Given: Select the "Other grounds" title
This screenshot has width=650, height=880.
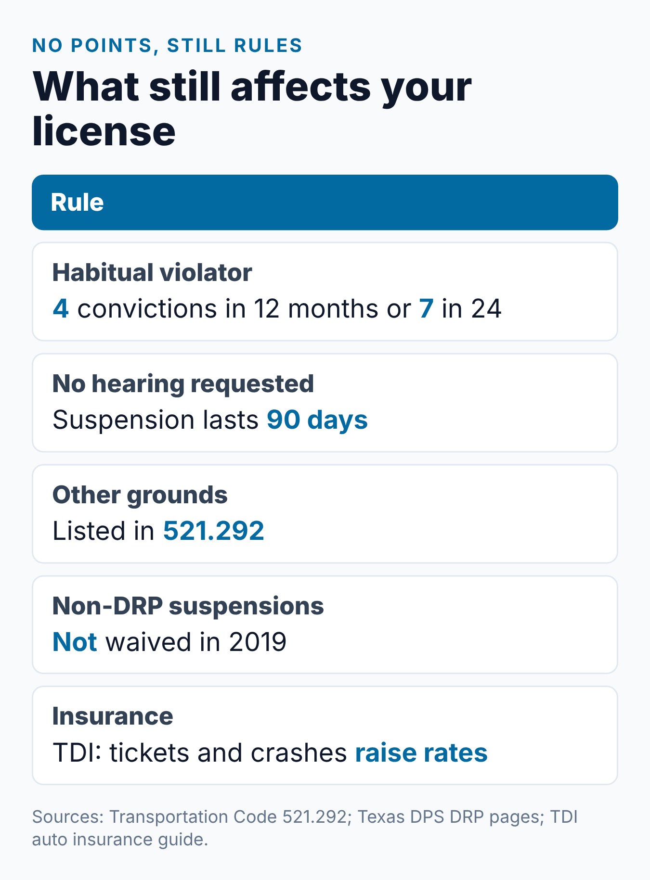Looking at the screenshot, I should 140,495.
